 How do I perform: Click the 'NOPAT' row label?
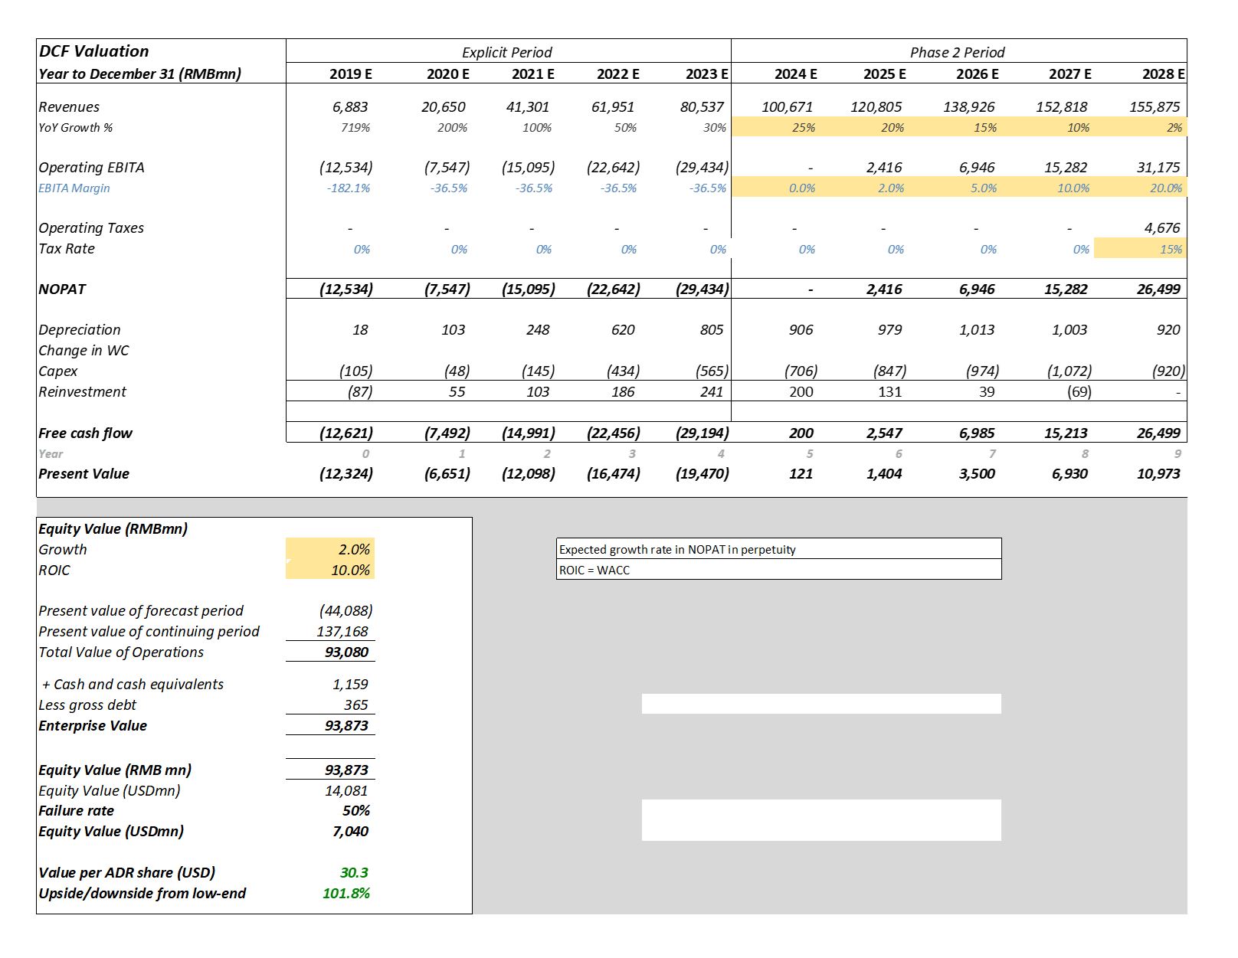(62, 289)
